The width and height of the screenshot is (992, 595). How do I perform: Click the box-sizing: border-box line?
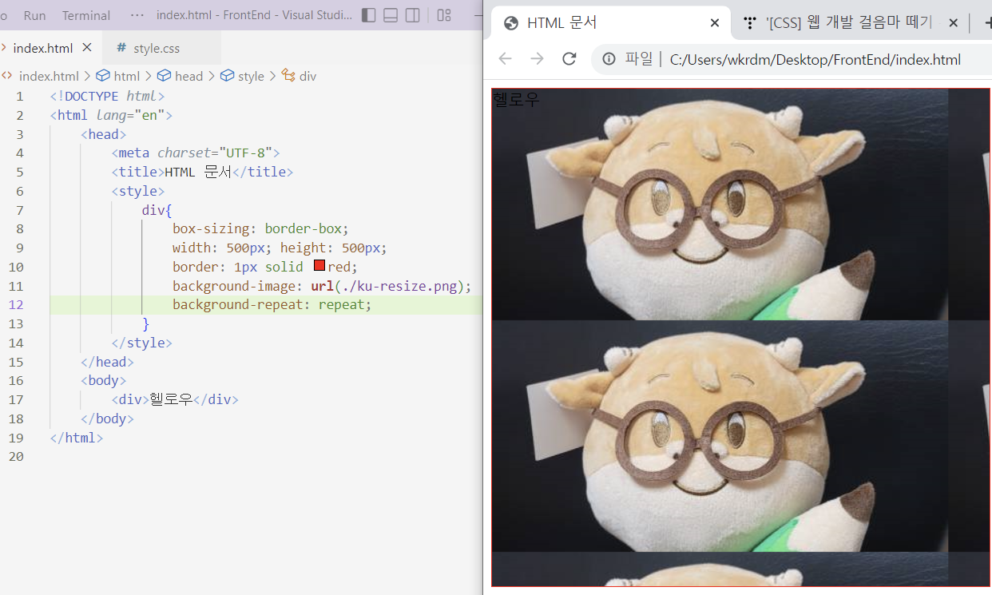coord(260,228)
